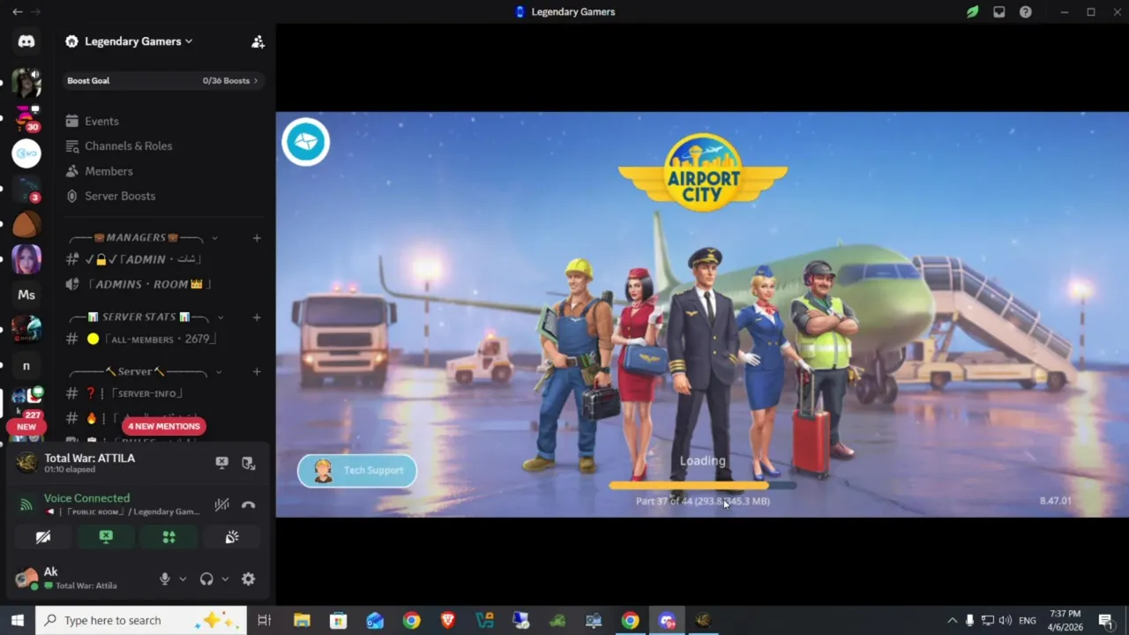Click the green leaf icon in the title bar

pos(972,11)
